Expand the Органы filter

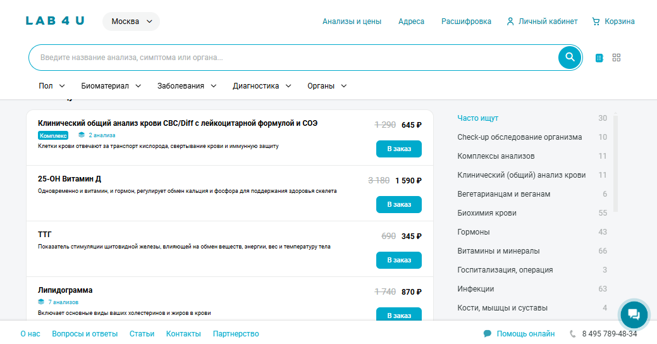(327, 86)
